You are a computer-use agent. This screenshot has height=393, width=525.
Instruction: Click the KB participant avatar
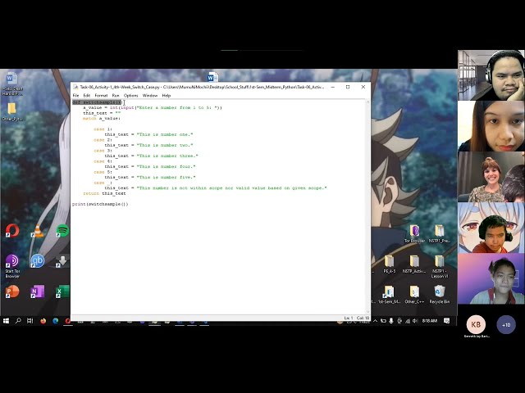point(476,324)
